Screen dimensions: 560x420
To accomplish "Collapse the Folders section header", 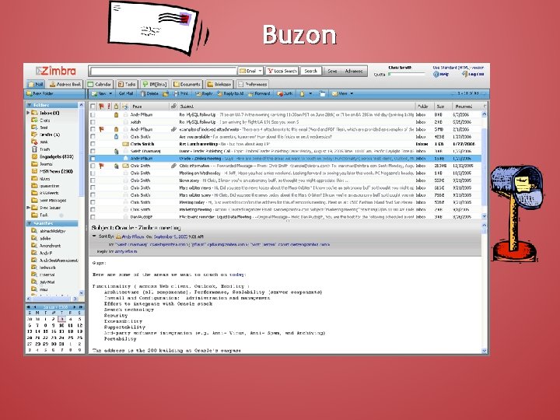I will pyautogui.click(x=30, y=105).
